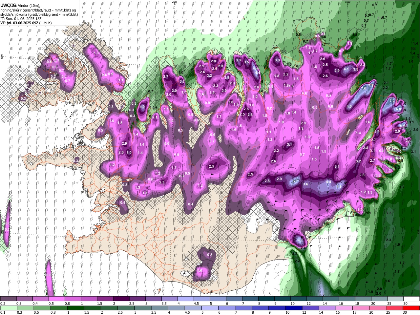Click the '25' label in the upper legend row
The width and height of the screenshot is (420, 315).
click(x=390, y=304)
